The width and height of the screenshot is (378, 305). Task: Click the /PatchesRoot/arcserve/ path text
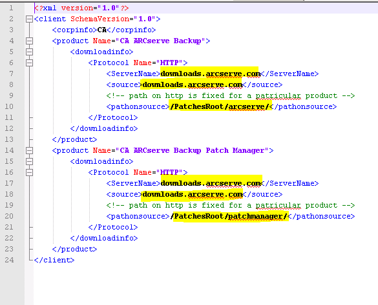220,107
